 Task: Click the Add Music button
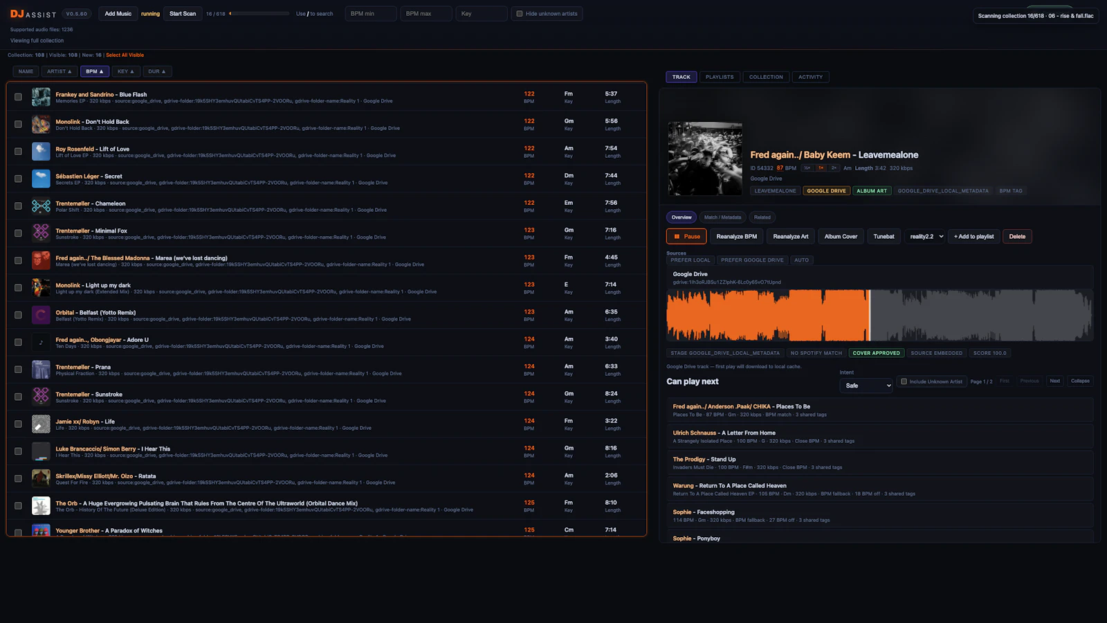118,14
